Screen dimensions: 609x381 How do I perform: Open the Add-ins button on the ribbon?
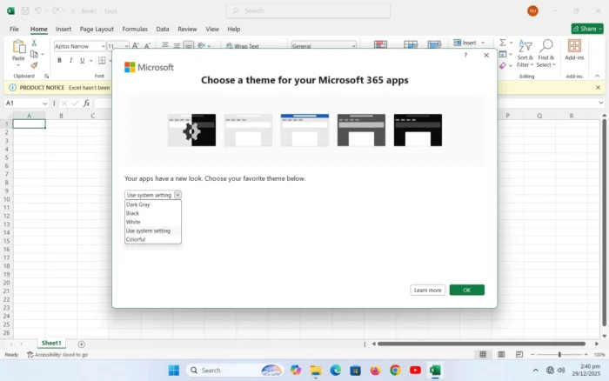[x=574, y=50]
